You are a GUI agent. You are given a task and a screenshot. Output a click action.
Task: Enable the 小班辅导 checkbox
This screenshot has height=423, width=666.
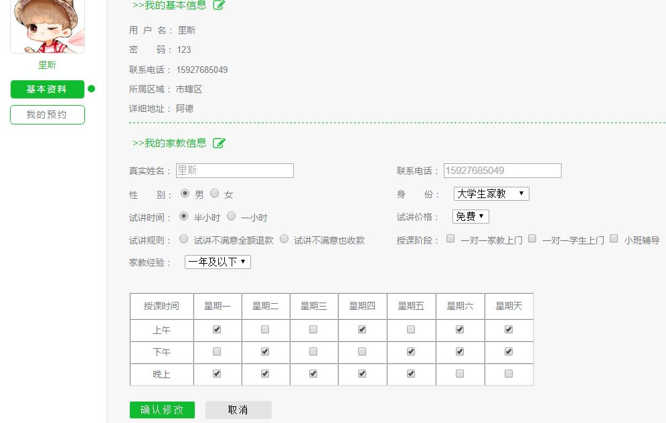pos(614,238)
